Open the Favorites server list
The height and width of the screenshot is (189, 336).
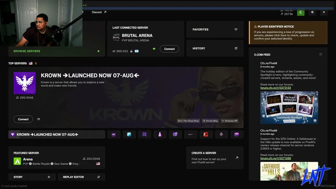click(215, 29)
